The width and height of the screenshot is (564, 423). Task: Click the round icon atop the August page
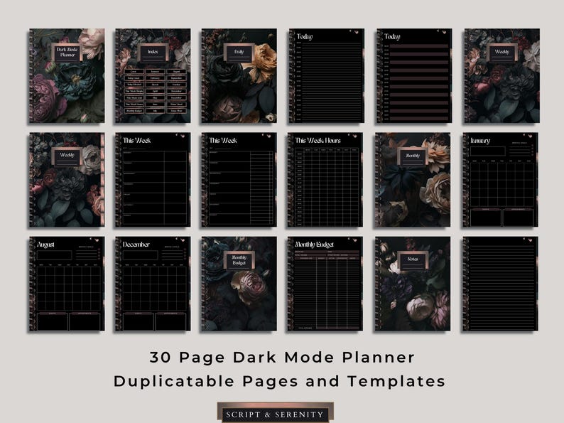point(97,240)
